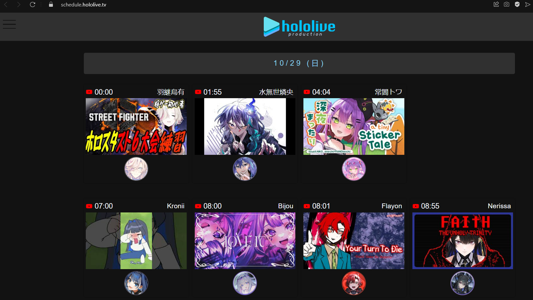Reload the page with refresh icon
The image size is (533, 300).
click(33, 5)
